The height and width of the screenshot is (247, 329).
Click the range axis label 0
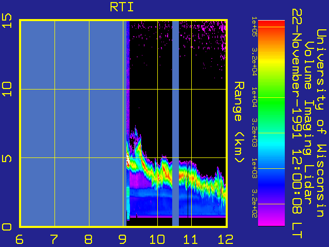[x=7, y=227]
